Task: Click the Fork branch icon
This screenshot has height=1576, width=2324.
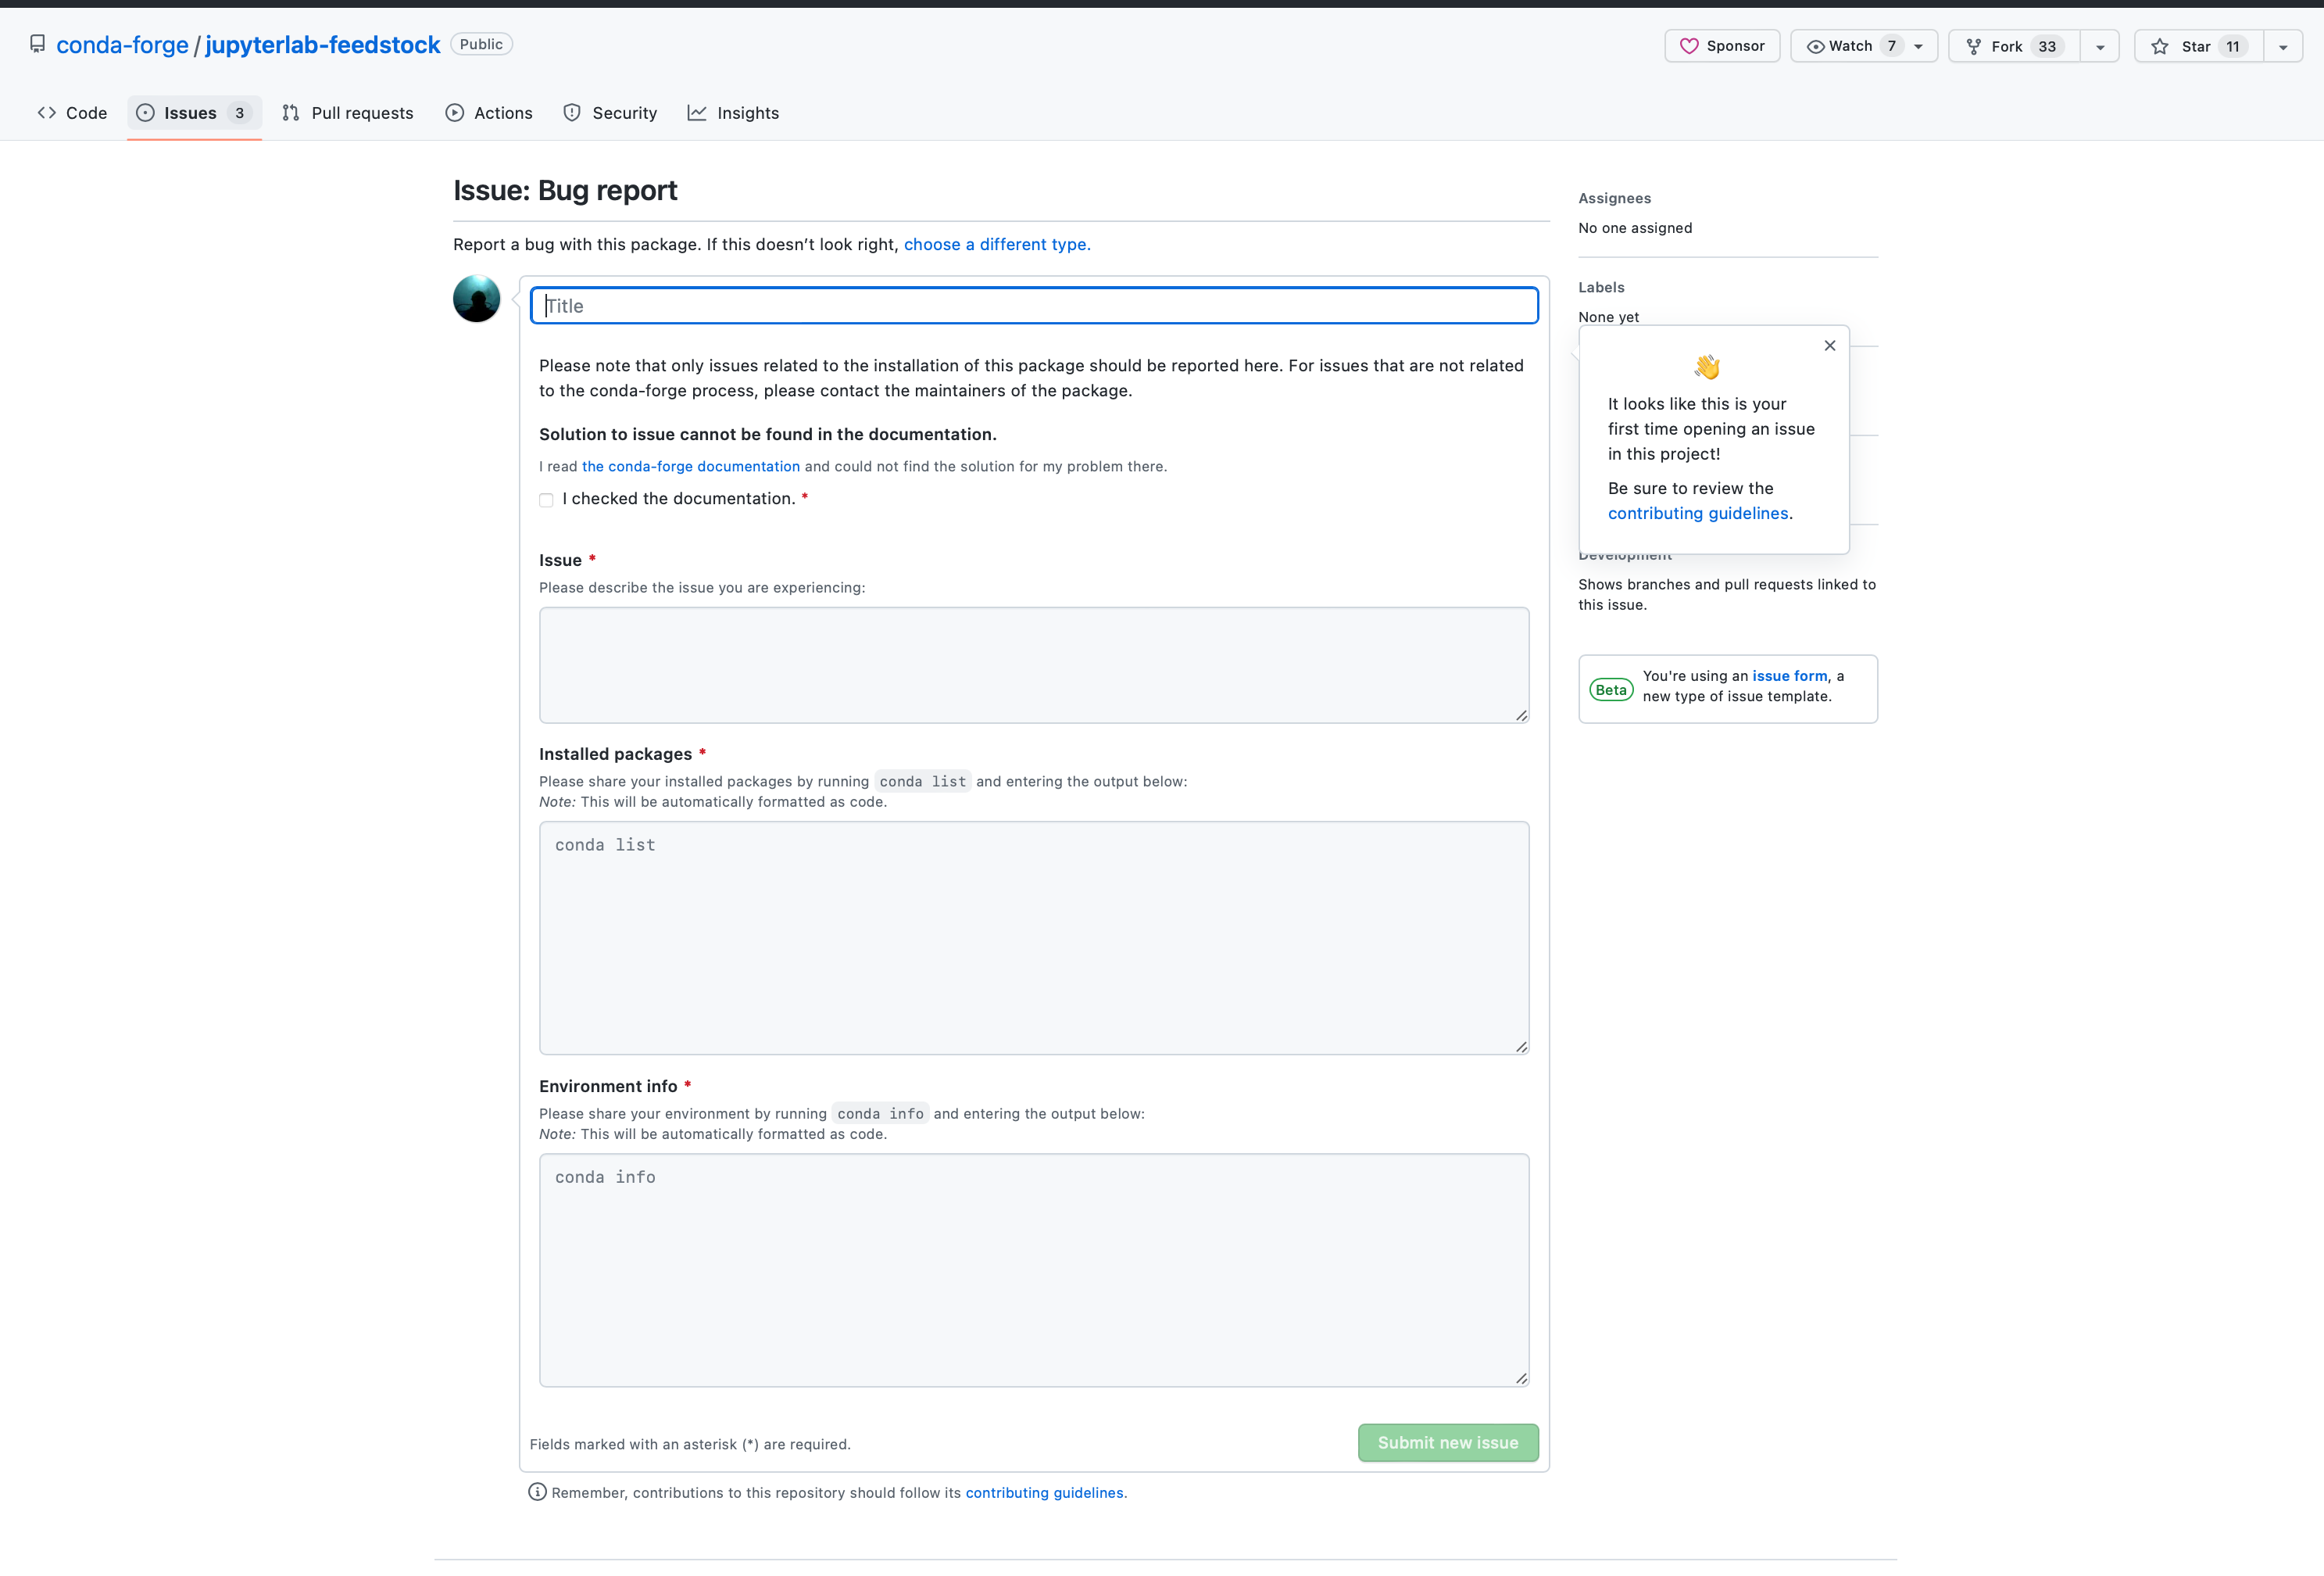Action: pyautogui.click(x=1973, y=46)
